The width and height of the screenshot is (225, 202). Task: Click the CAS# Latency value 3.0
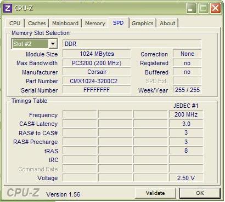(186, 124)
